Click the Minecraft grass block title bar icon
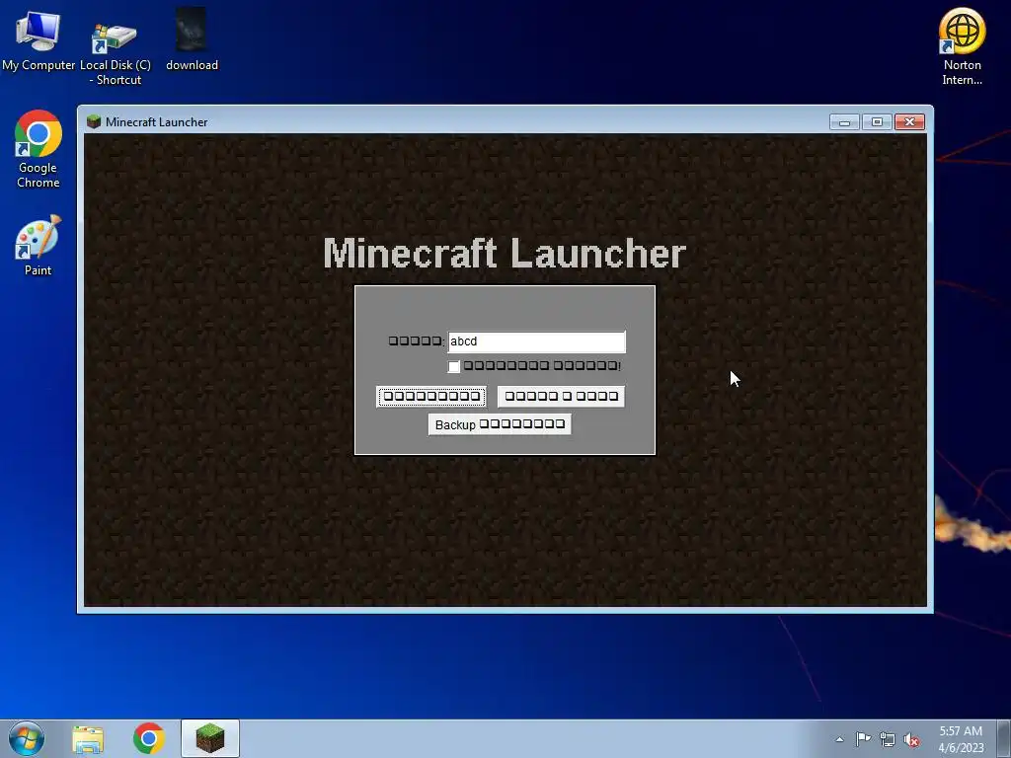The image size is (1011, 758). click(94, 121)
